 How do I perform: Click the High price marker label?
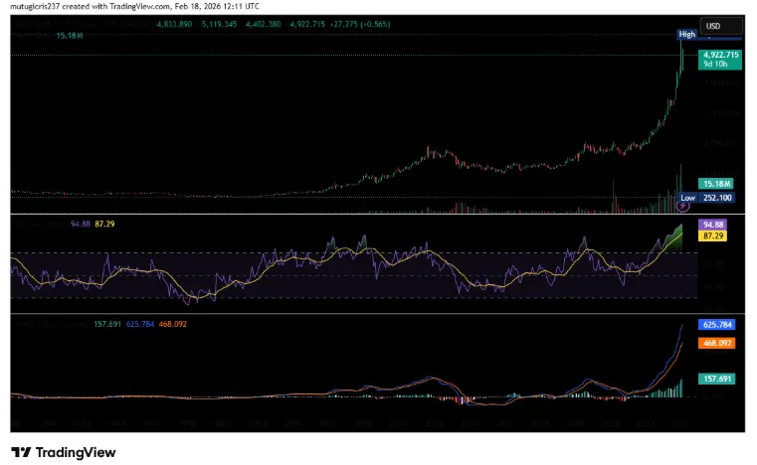pyautogui.click(x=686, y=35)
